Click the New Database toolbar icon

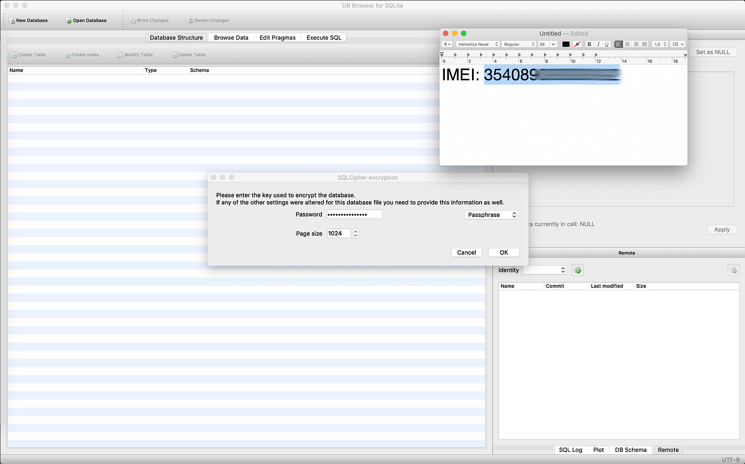pos(12,21)
